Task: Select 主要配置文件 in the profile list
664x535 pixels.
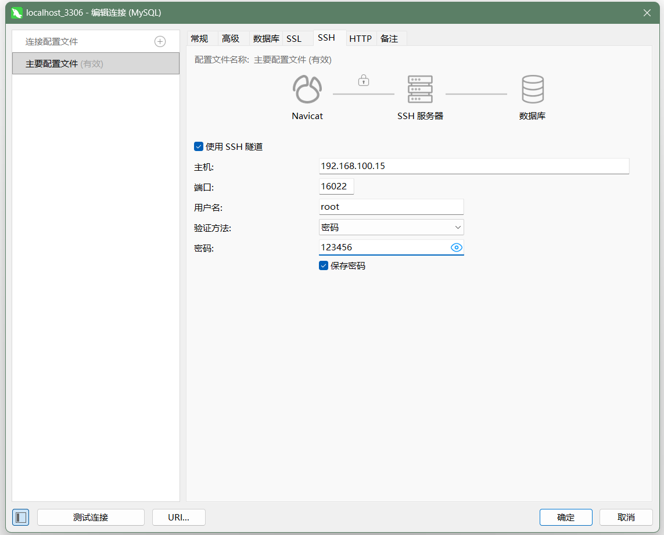Action: [96, 63]
